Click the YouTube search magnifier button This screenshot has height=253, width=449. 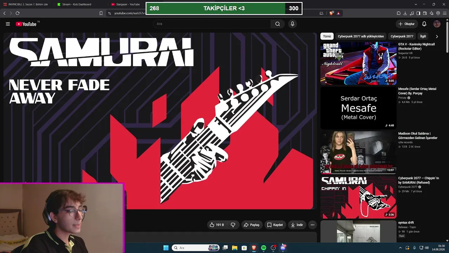point(277,24)
